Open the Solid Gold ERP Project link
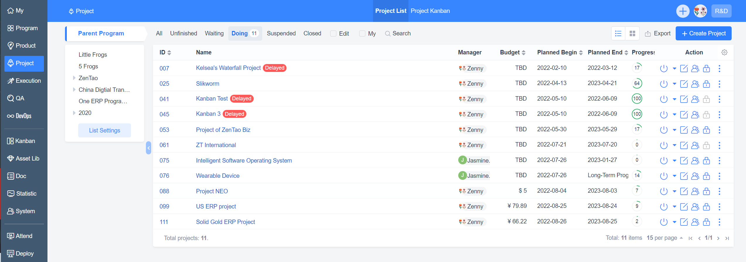This screenshot has height=262, width=746. [x=225, y=222]
